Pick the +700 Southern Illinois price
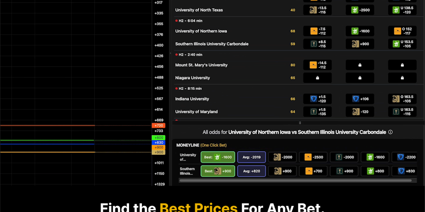 pyautogui.click(x=313, y=171)
